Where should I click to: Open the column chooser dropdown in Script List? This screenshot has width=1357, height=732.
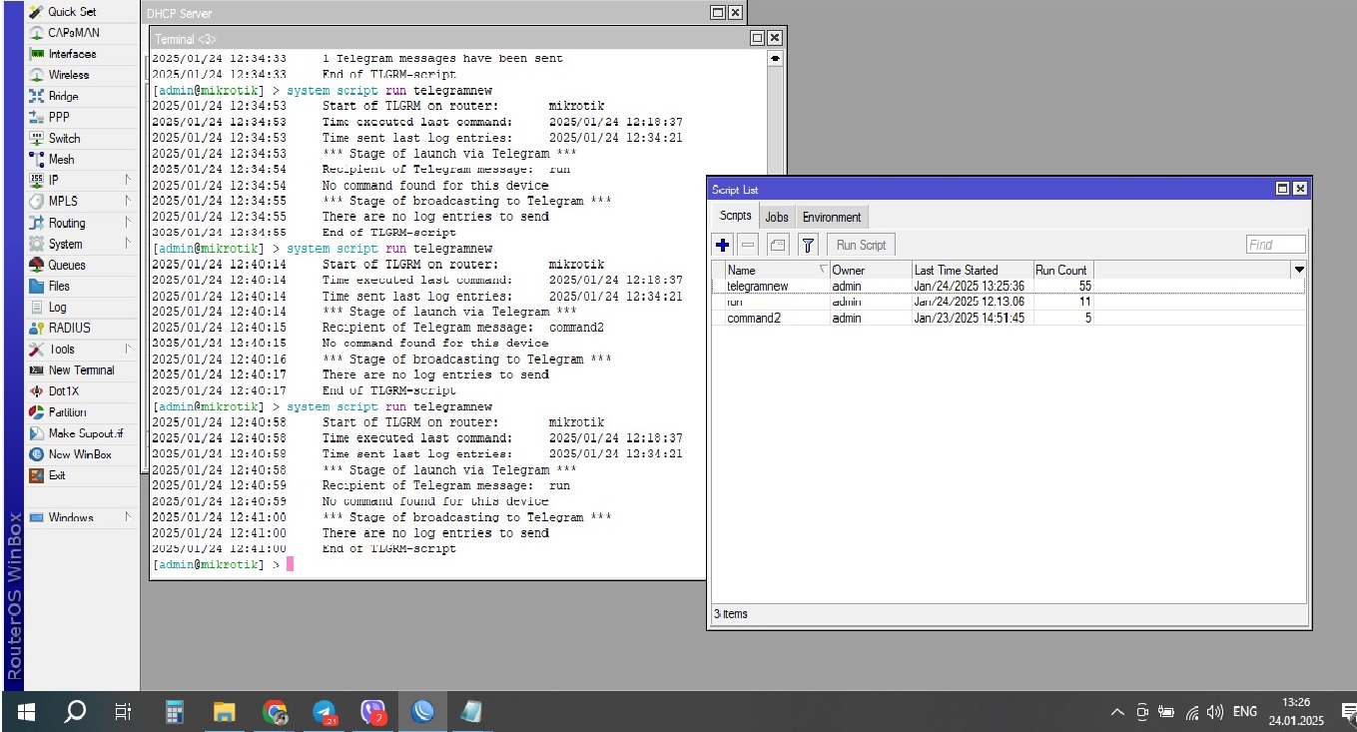coord(1298,270)
